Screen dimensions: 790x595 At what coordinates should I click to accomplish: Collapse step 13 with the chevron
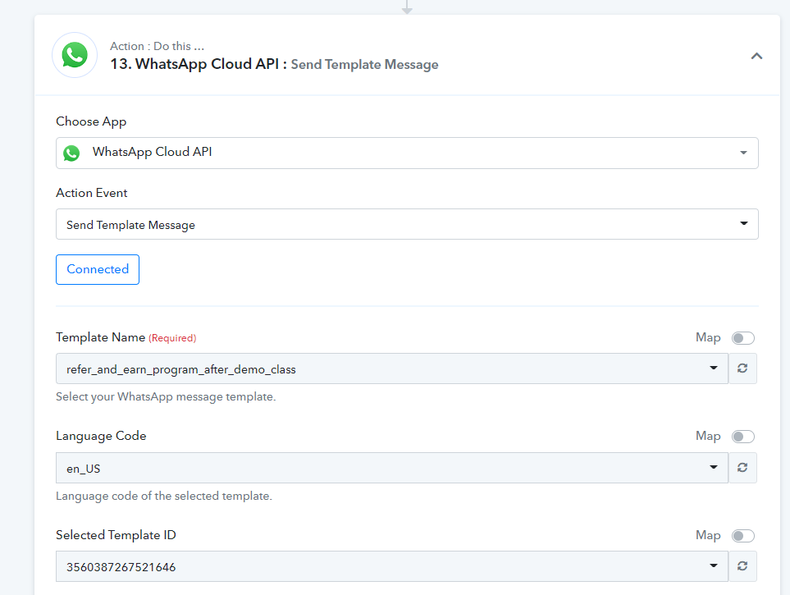pos(756,56)
